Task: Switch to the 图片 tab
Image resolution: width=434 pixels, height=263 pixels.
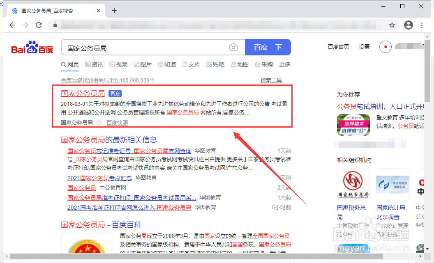Action: tap(143, 64)
